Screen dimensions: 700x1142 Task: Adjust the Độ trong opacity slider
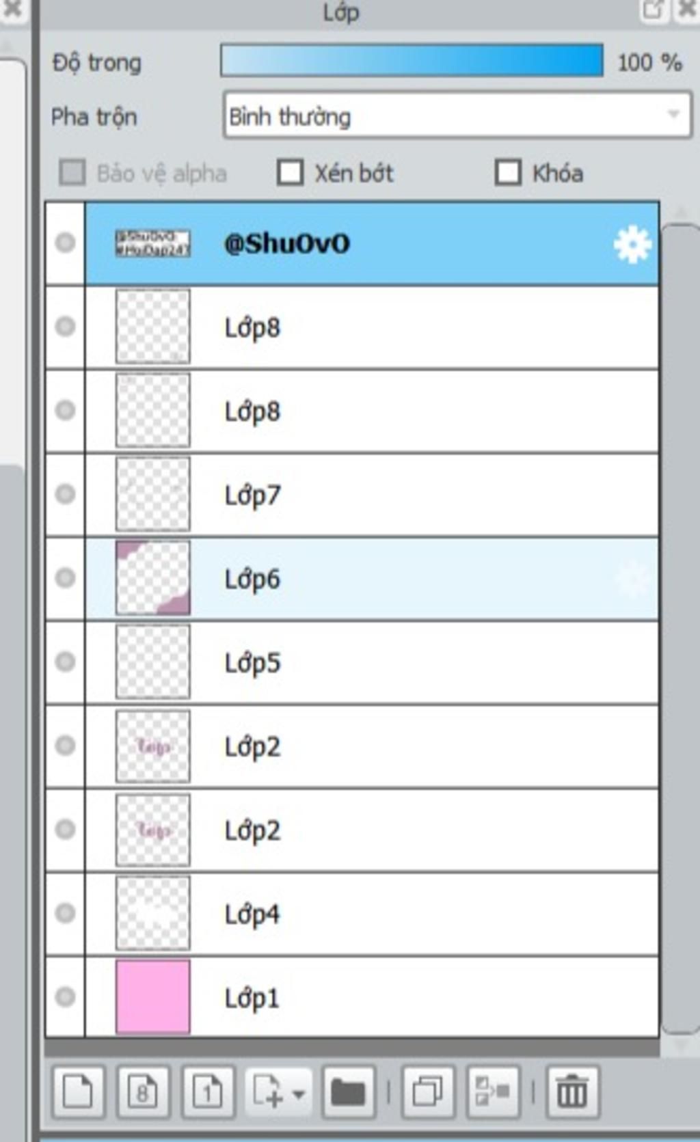(x=412, y=61)
